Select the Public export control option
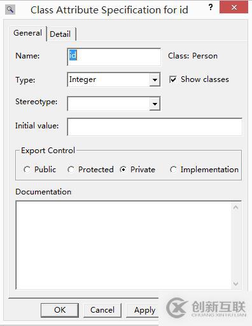Viewport: 252px width, 326px height. tap(27, 170)
